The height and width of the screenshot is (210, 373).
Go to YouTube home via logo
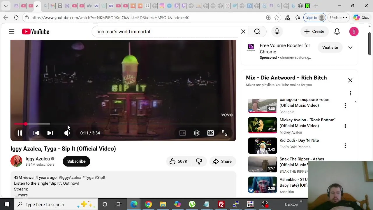[36, 32]
